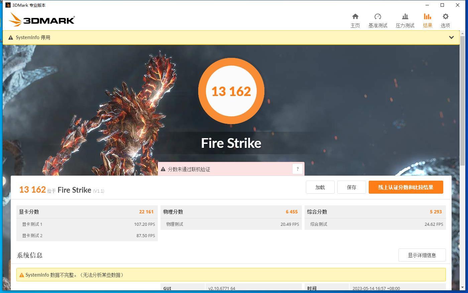Click the 3DMark logo

point(42,20)
